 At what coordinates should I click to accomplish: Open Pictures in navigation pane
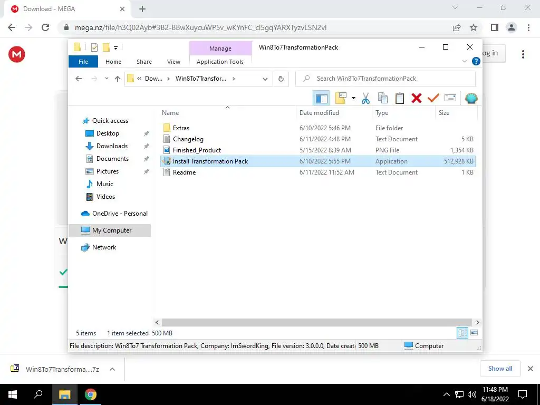coord(108,171)
